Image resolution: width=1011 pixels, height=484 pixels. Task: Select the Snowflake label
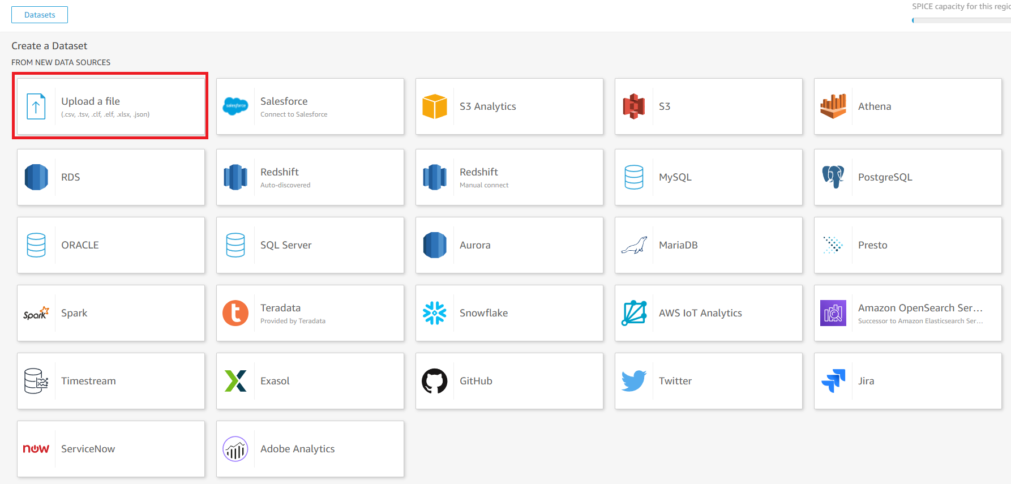483,313
